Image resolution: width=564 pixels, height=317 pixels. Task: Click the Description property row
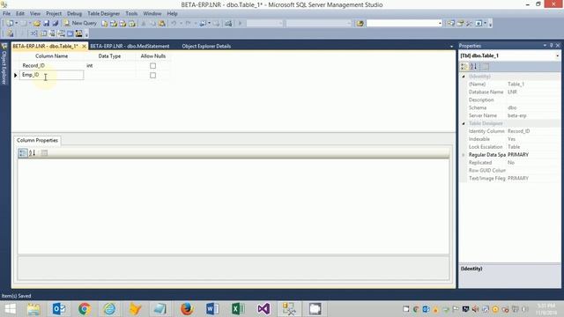coord(514,100)
